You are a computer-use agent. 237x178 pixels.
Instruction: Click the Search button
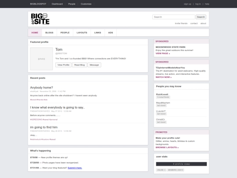201,17
